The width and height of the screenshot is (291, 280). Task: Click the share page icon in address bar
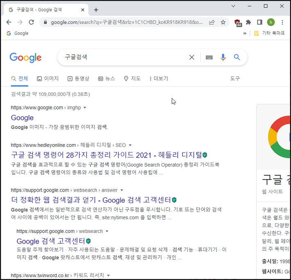[x=212, y=23]
